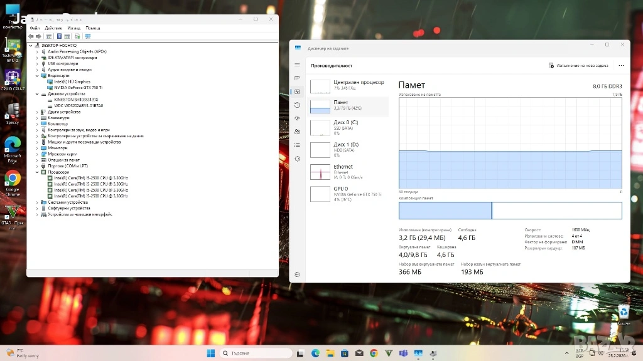643x361 pixels.
Task: Open Startup apps page in Task Manager sidebar
Action: [297, 118]
